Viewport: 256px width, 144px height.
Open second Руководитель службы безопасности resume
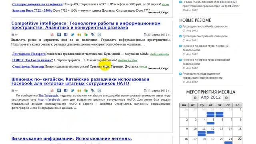[205, 36]
